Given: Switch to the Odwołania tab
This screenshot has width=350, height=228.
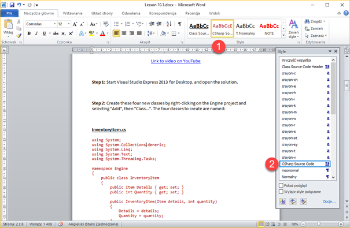Looking at the screenshot, I should pos(131,13).
